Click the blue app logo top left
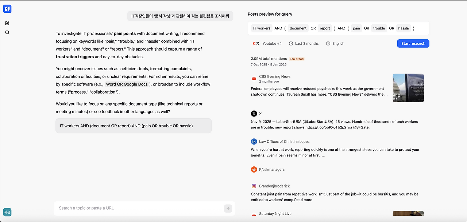 (7, 9)
